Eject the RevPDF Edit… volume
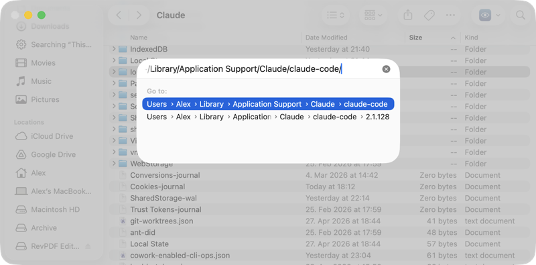This screenshot has width=536, height=265. tap(88, 246)
